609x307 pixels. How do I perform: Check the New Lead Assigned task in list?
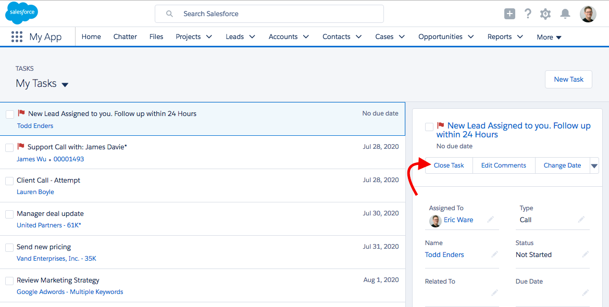[x=10, y=114]
